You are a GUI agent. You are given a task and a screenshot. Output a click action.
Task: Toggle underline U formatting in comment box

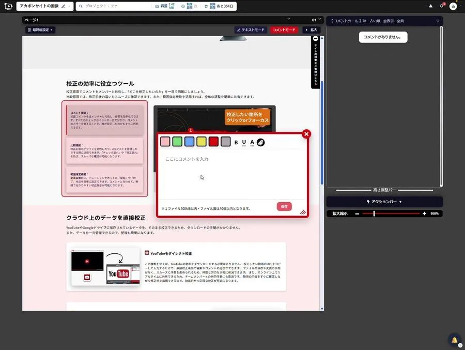pos(244,143)
